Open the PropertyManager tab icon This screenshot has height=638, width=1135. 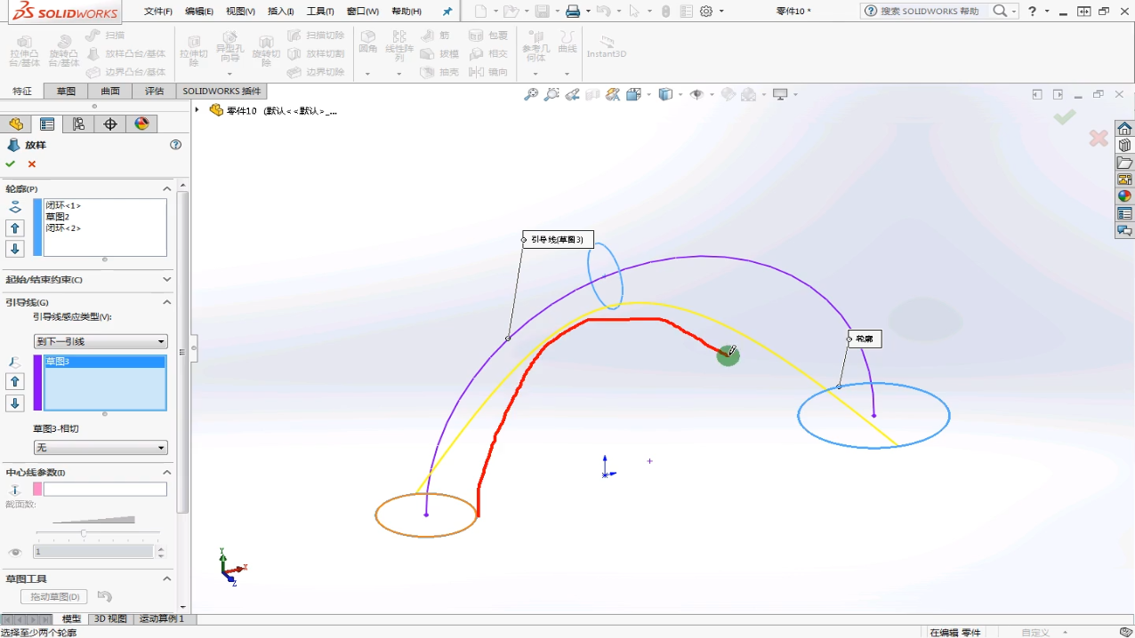[x=47, y=124]
